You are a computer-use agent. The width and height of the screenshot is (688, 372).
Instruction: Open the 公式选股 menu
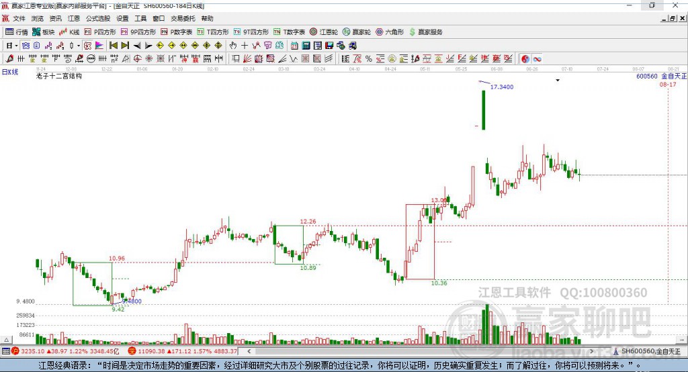coord(98,18)
